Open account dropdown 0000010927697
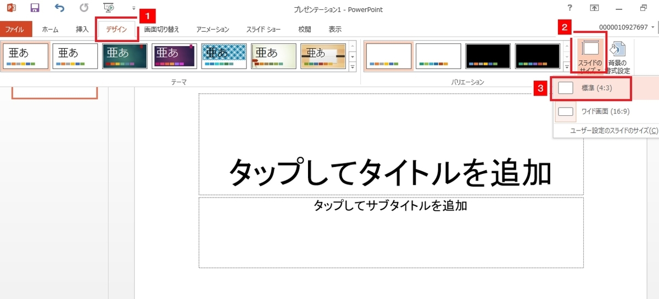 627,27
